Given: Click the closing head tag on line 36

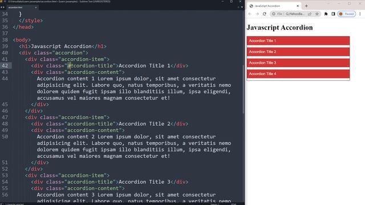Looking at the screenshot, I should [x=23, y=27].
